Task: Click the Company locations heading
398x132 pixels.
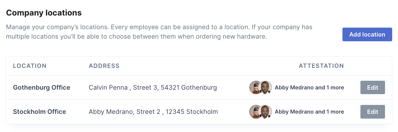Action: point(44,13)
